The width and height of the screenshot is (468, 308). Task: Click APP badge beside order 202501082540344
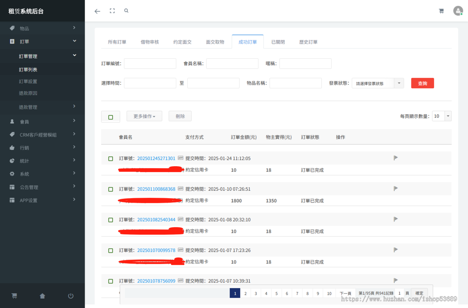(181, 219)
